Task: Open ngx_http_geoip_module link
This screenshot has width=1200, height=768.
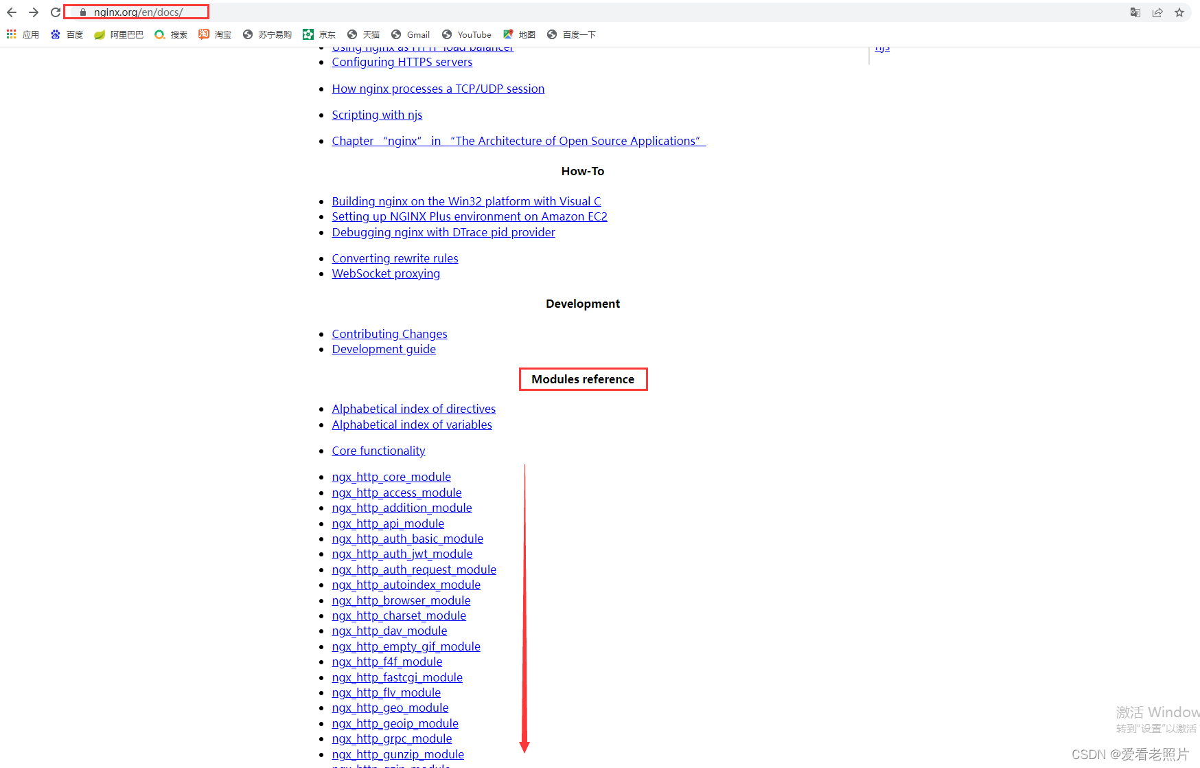Action: [x=395, y=723]
